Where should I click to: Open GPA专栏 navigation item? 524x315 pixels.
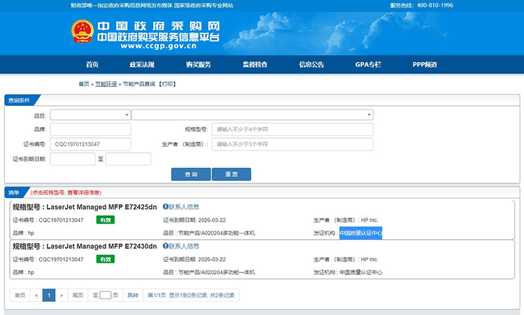point(368,64)
